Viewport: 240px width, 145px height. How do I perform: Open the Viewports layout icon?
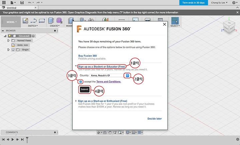(140, 132)
